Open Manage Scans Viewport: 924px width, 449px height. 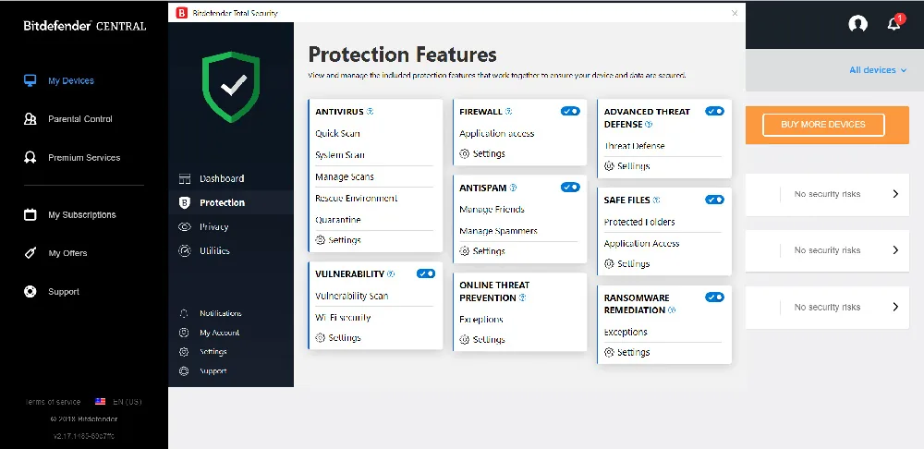click(345, 176)
